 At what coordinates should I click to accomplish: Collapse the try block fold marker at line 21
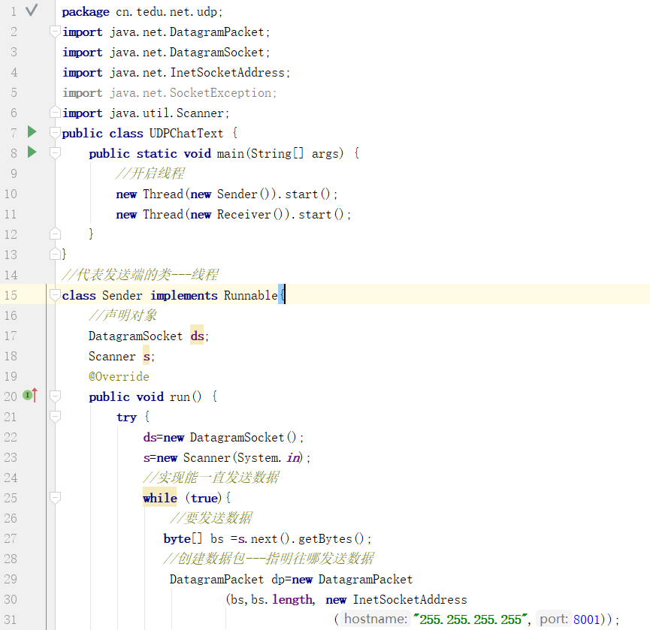point(55,417)
